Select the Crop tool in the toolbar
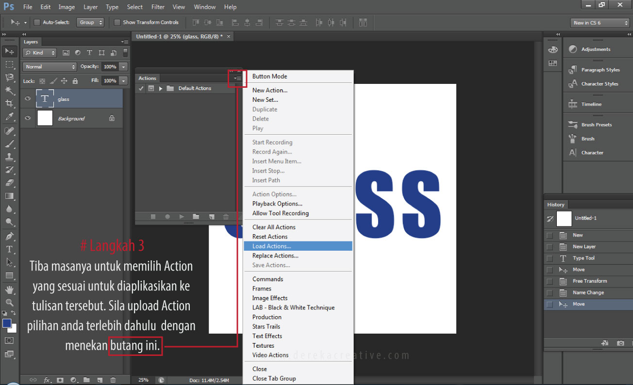 9,103
